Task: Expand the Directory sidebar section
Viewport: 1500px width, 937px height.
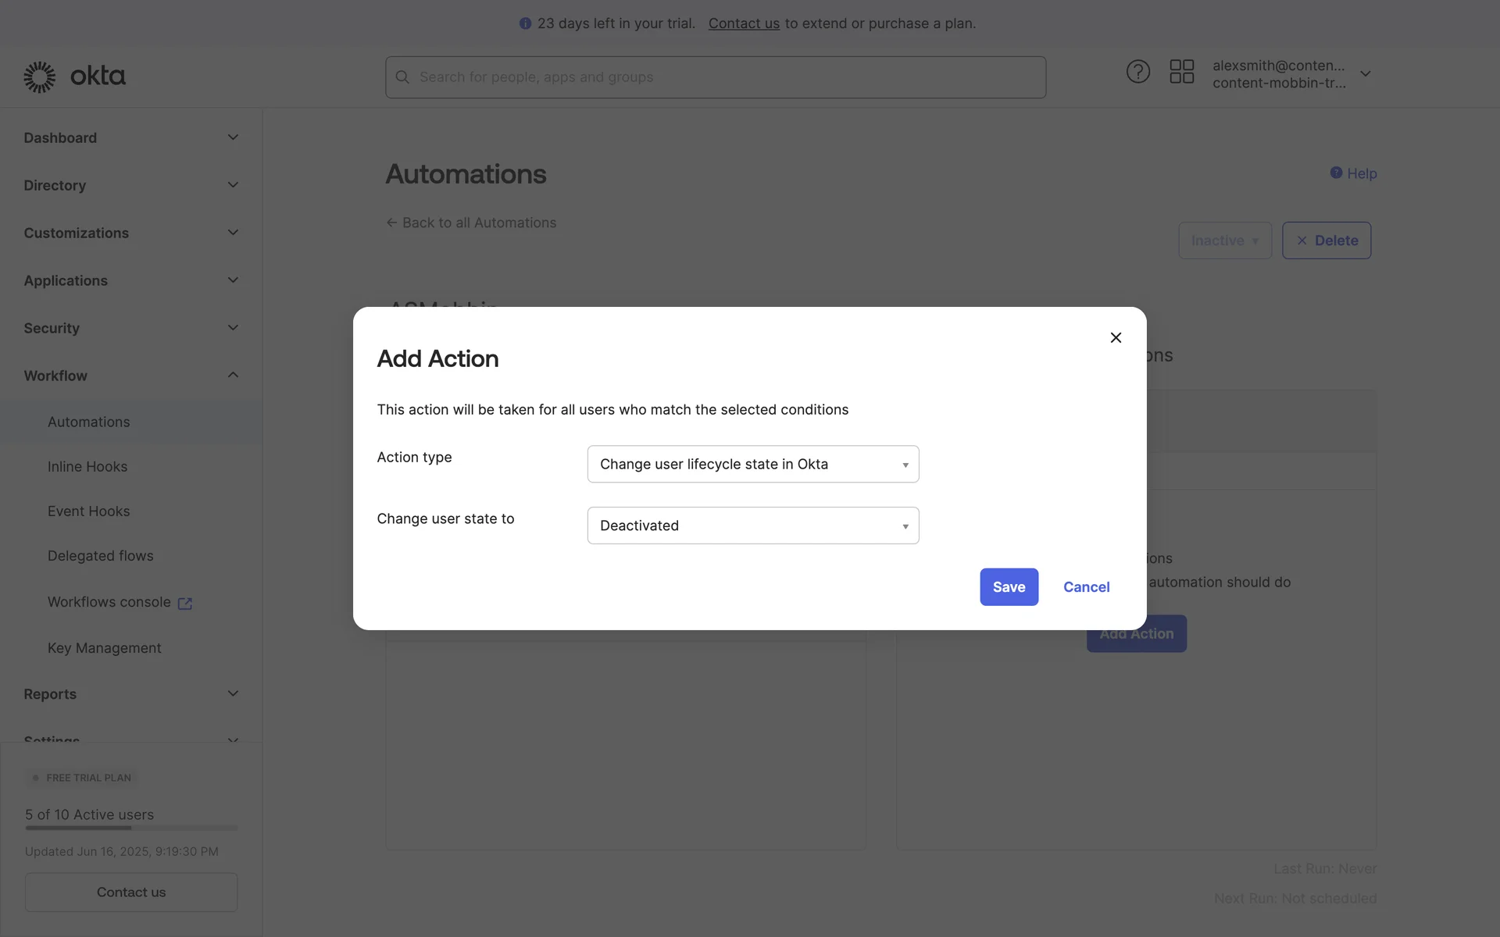Action: [233, 185]
